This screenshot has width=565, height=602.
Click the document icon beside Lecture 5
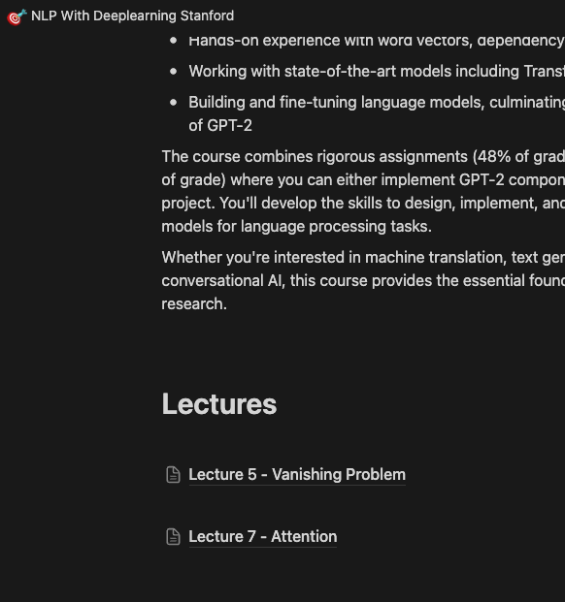[x=173, y=475]
